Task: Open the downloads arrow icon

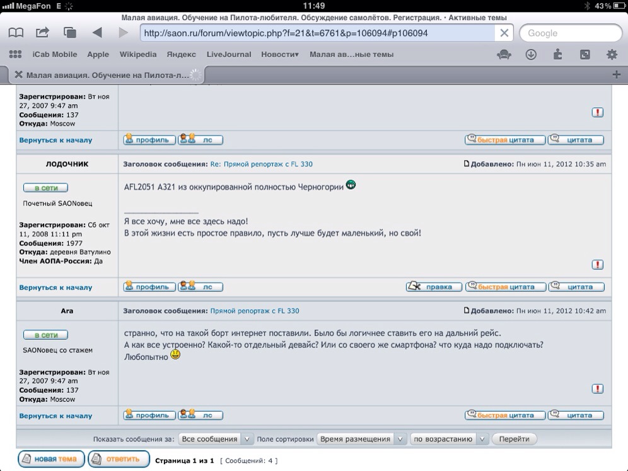Action: tap(531, 55)
